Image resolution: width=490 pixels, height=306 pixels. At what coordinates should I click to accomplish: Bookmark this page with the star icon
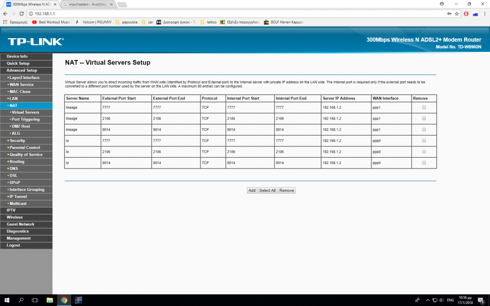click(457, 14)
